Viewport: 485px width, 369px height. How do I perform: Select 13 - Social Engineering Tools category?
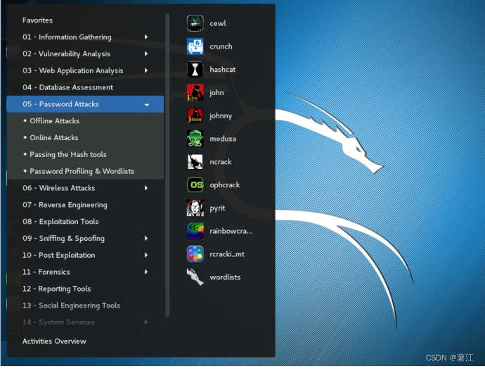(85, 306)
